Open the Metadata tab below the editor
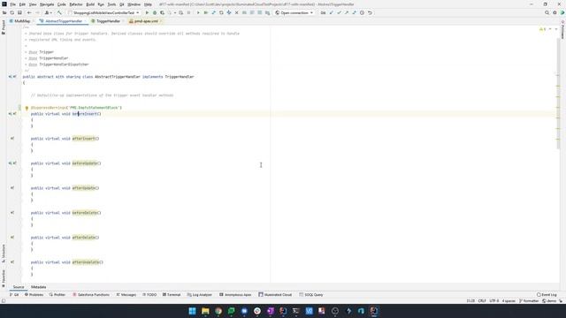566x318 pixels. (38, 287)
